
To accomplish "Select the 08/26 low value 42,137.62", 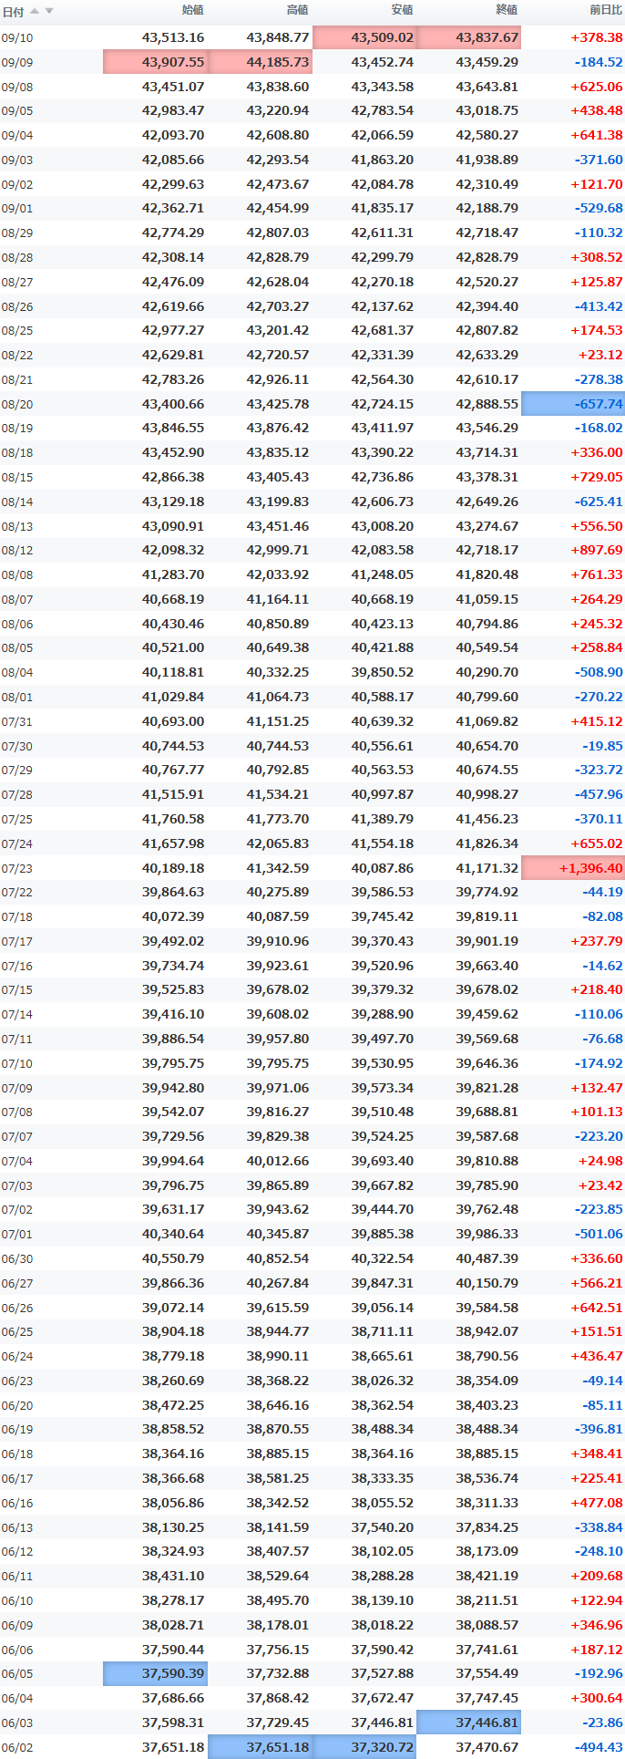I will tap(383, 306).
